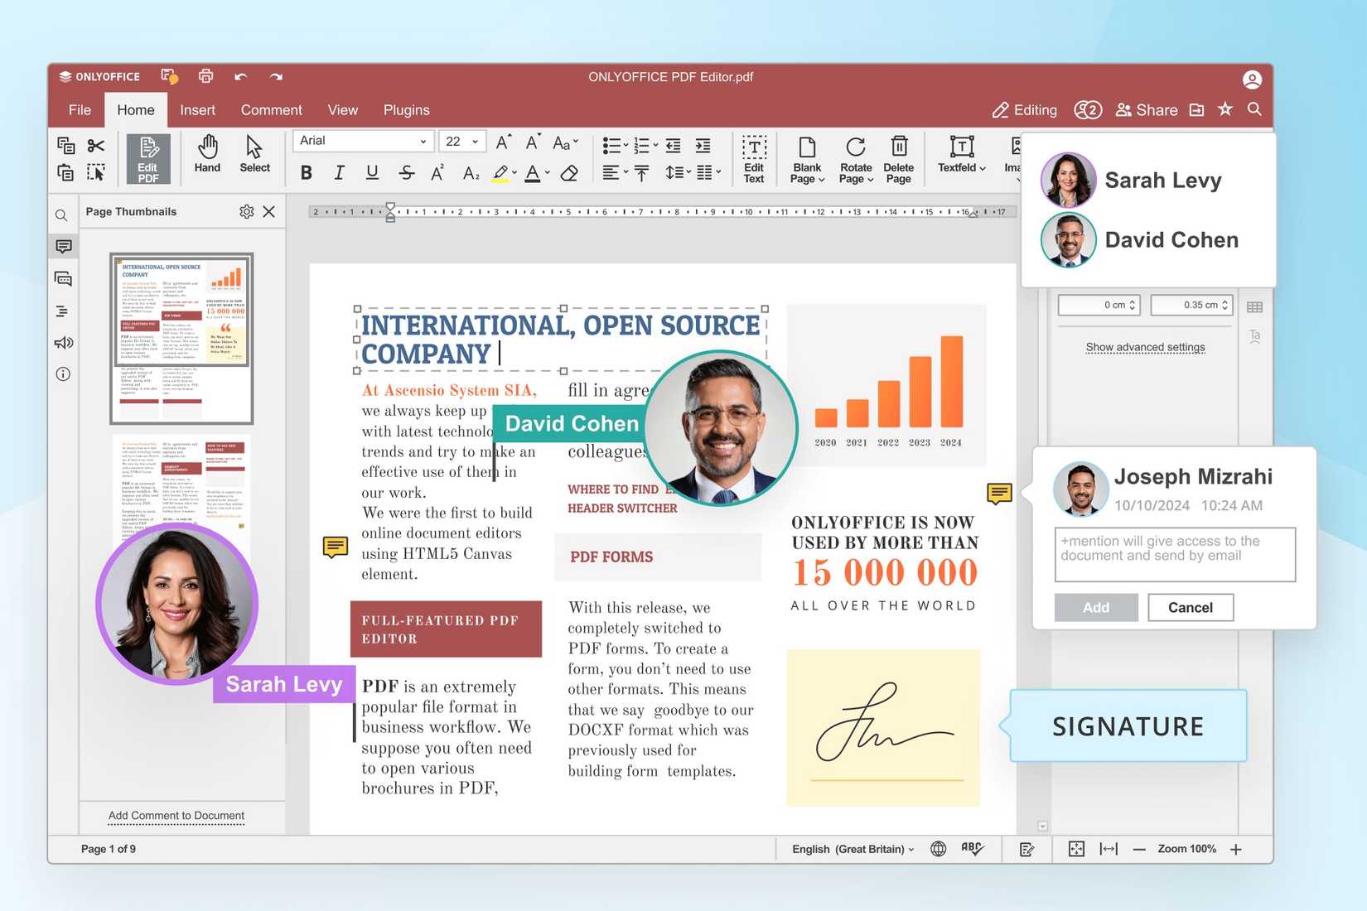
Task: Toggle Underline text formatting
Action: coord(372,173)
